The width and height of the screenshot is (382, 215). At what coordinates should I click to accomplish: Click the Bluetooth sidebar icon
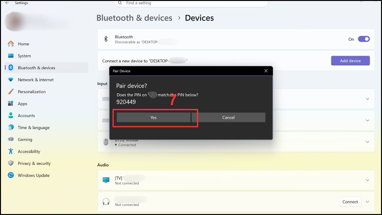(11, 68)
